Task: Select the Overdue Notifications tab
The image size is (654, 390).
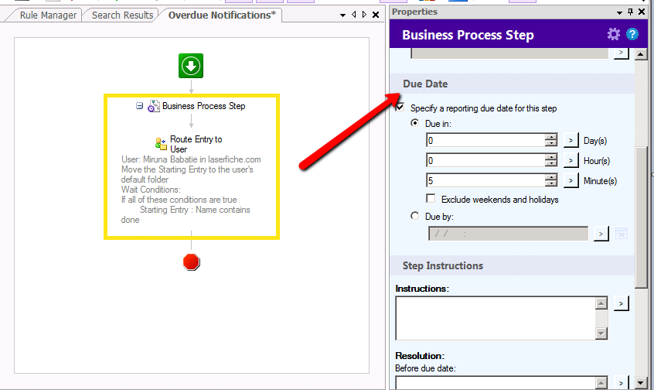Action: coord(221,15)
